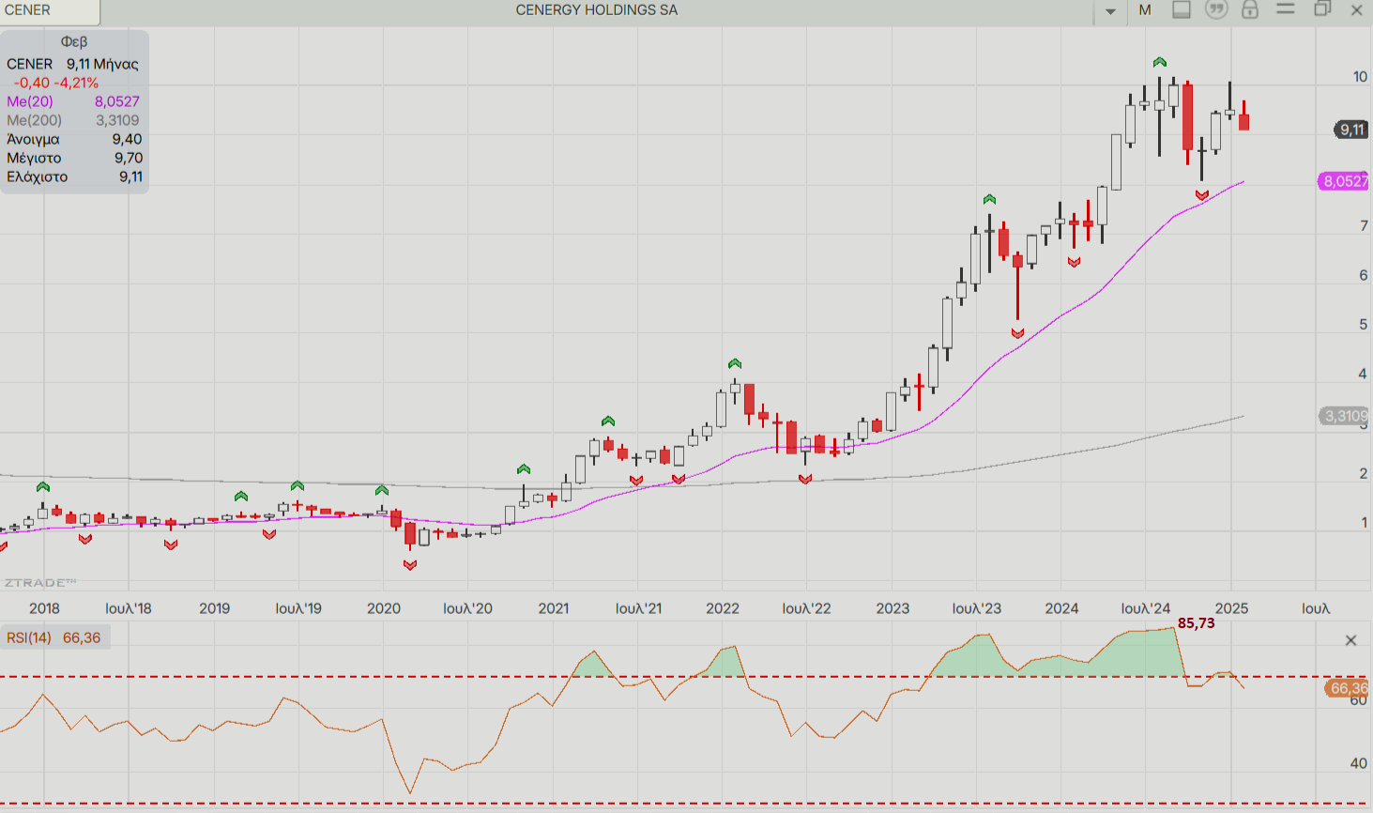Close the RSI indicator panel
The width and height of the screenshot is (1373, 813).
1350,640
